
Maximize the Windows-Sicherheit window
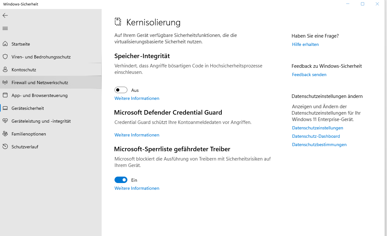[x=363, y=4]
